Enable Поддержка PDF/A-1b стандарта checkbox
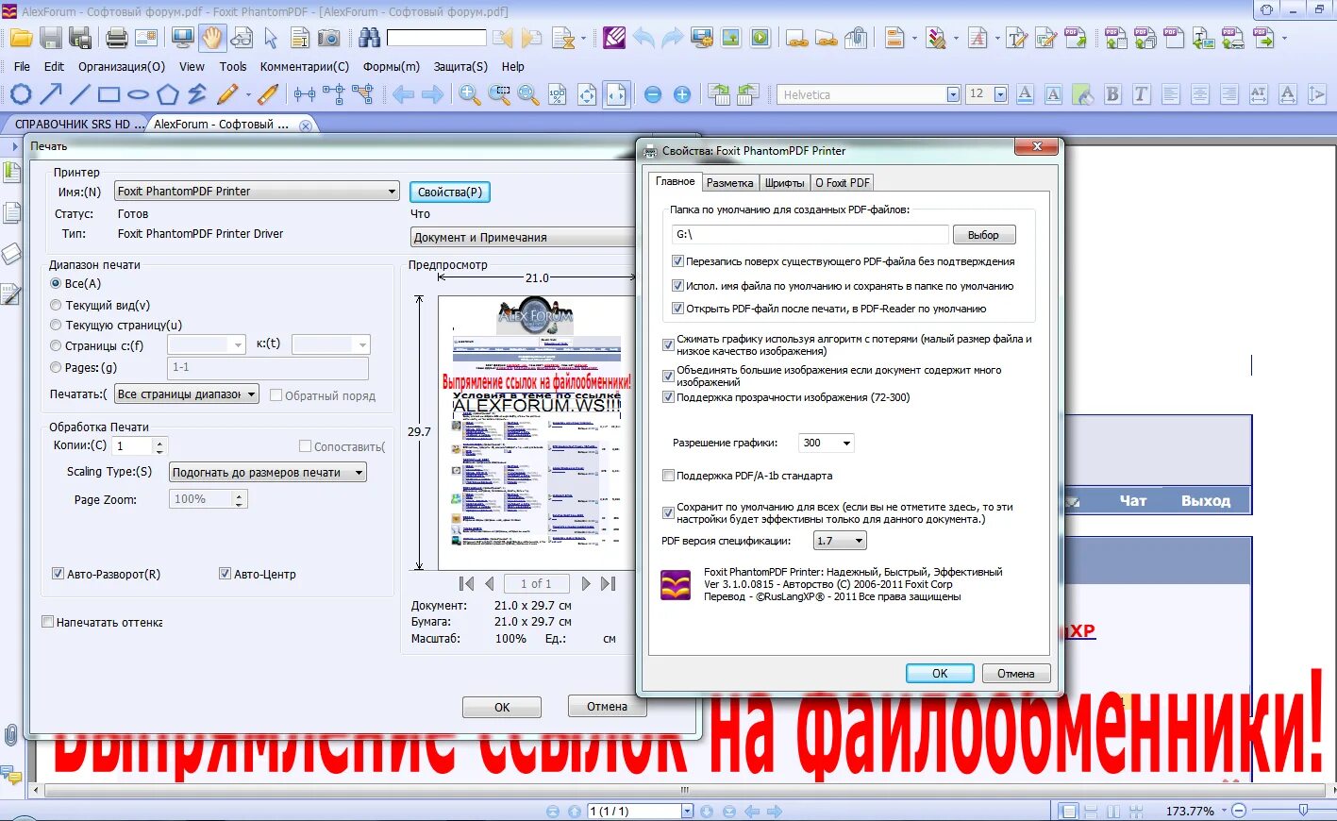1337x821 pixels. (668, 476)
